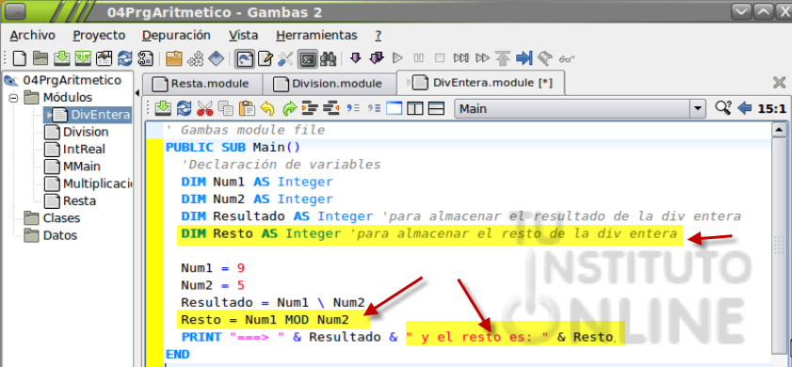The image size is (792, 367).
Task: Compile all with the double purple arrow
Action: point(377,58)
